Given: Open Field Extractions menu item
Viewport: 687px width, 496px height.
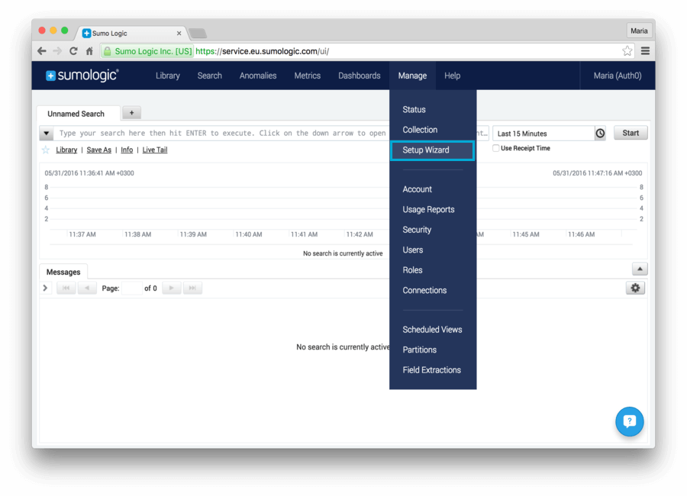Looking at the screenshot, I should point(431,370).
